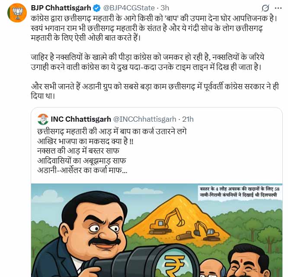Open the three-dot more options menu
The width and height of the screenshot is (288, 277).
tap(278, 8)
